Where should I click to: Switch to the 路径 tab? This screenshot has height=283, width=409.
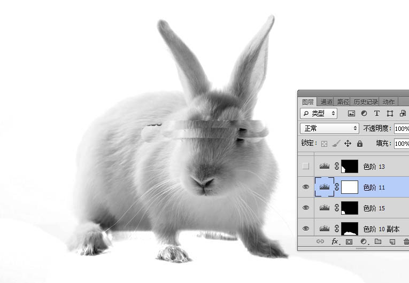click(x=343, y=102)
